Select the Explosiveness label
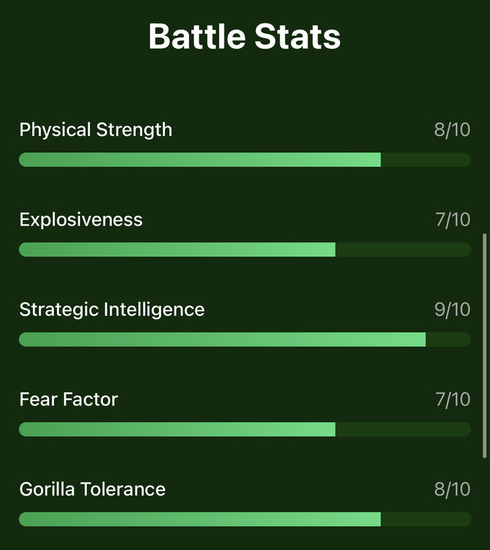 point(81,220)
